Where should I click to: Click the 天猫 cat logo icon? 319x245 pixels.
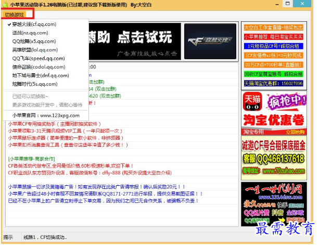tap(252, 102)
